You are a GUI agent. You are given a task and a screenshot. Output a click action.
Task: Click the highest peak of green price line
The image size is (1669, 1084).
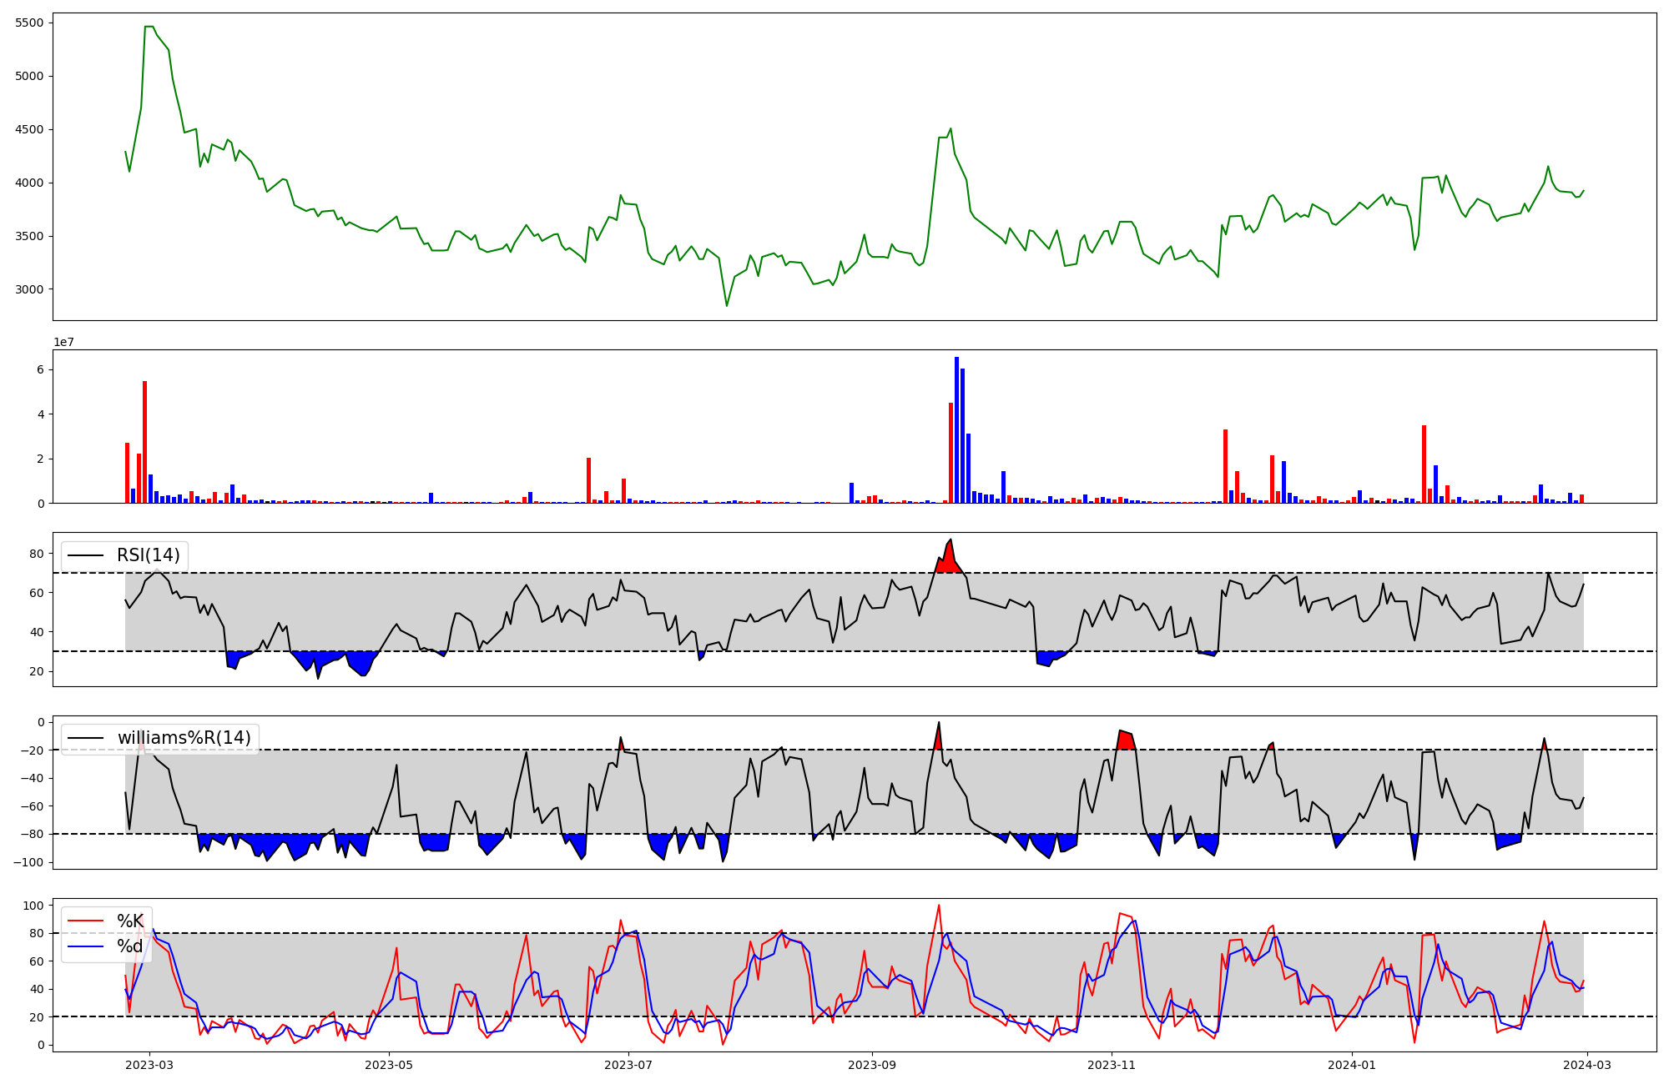(149, 27)
